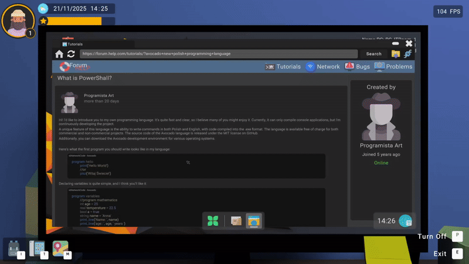The width and height of the screenshot is (469, 264).
Task: Click the Exit E key button
Action: click(457, 253)
